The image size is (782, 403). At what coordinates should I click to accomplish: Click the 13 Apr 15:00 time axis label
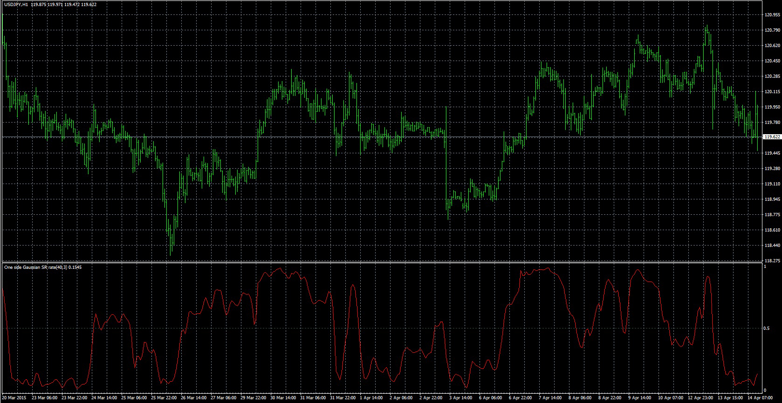coord(730,398)
